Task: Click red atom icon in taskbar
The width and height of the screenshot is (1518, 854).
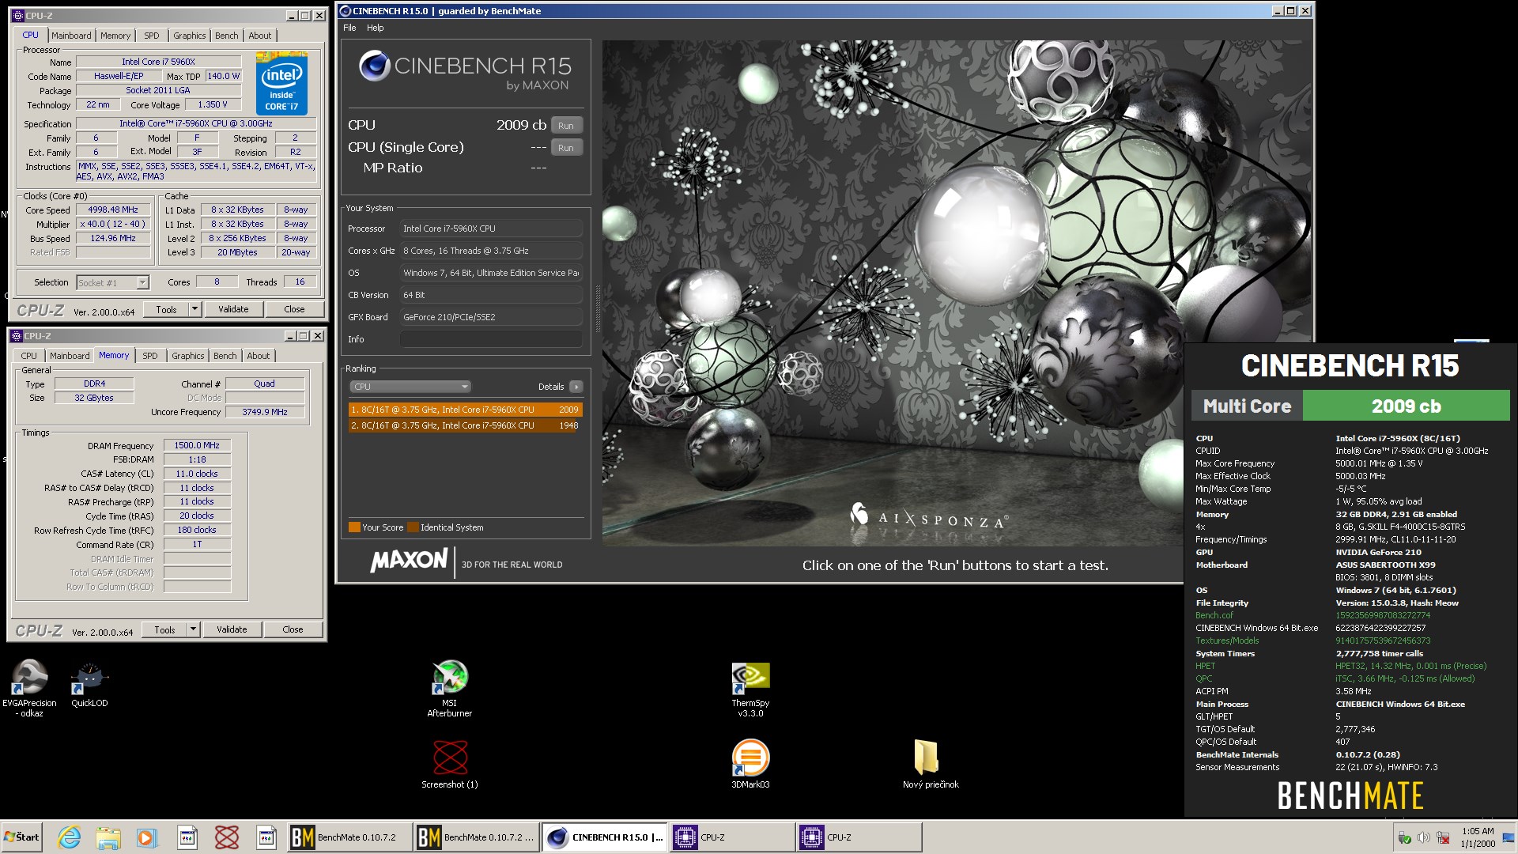Action: 227,837
